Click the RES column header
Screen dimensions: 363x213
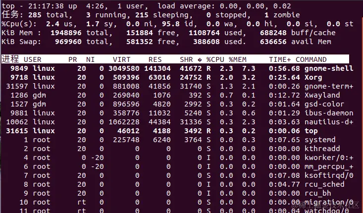(155, 59)
